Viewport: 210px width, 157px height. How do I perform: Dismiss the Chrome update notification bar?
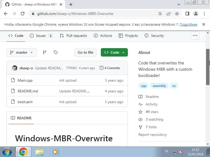pyautogui.click(x=204, y=24)
